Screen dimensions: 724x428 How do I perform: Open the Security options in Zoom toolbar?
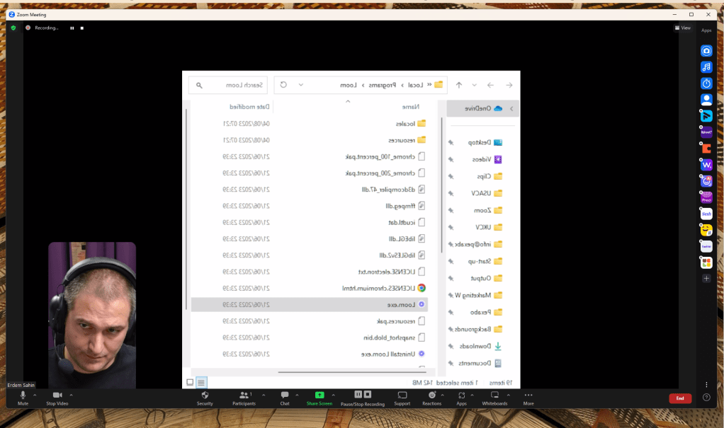(205, 398)
